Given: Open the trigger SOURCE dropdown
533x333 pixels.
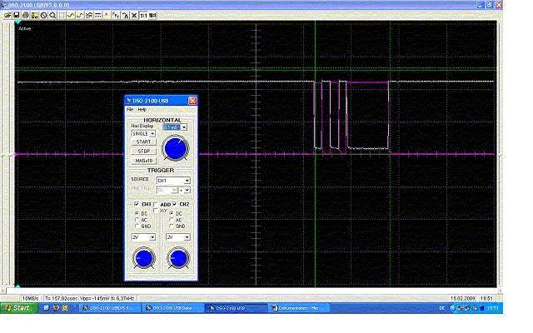Looking at the screenshot, I should [187, 180].
